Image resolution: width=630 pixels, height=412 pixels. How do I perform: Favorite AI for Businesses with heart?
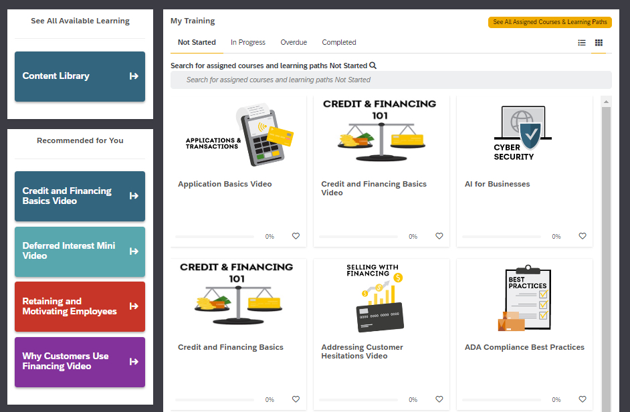coord(583,236)
